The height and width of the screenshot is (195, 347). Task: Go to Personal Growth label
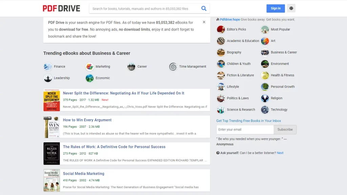283,87
